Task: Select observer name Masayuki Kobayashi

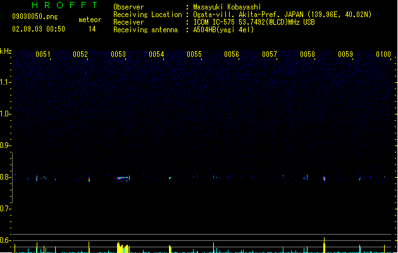Action: 227,7
